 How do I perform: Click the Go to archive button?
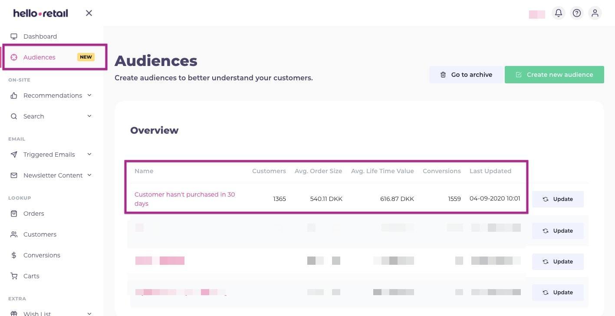click(x=466, y=75)
